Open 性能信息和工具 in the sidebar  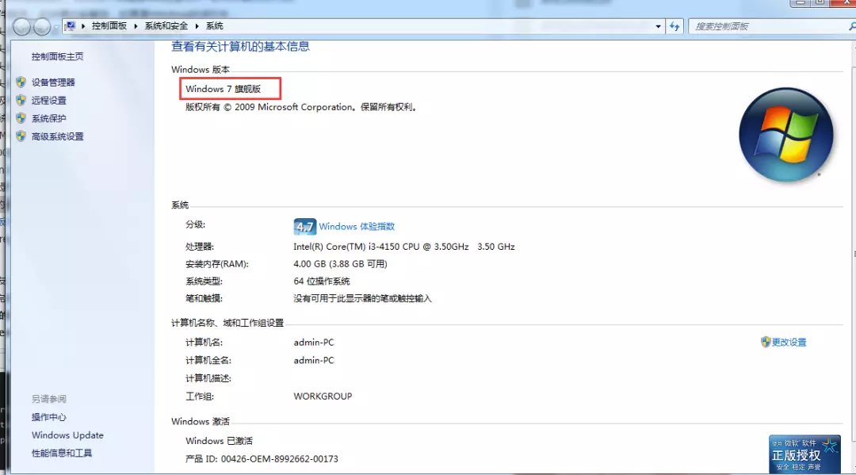[62, 453]
